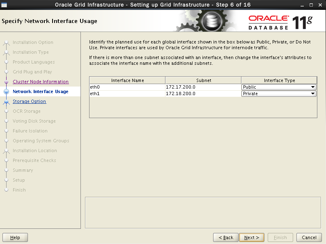Viewport: 326px width, 244px height.
Task: Select subnet 172.18.200.0 cell
Action: coord(203,93)
